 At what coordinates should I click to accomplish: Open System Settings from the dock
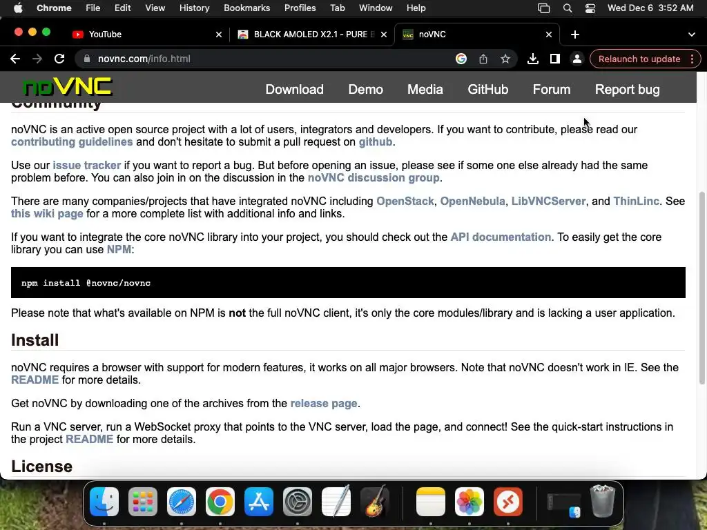tap(298, 502)
